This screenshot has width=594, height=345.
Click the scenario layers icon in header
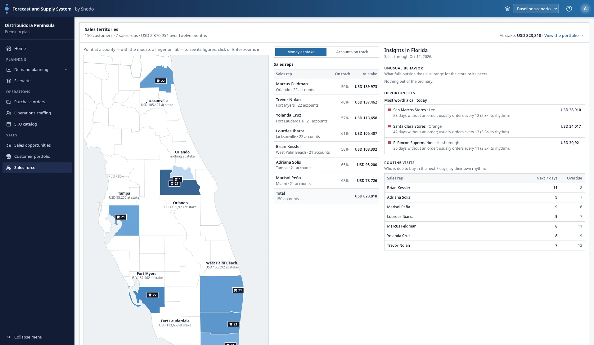(x=507, y=9)
